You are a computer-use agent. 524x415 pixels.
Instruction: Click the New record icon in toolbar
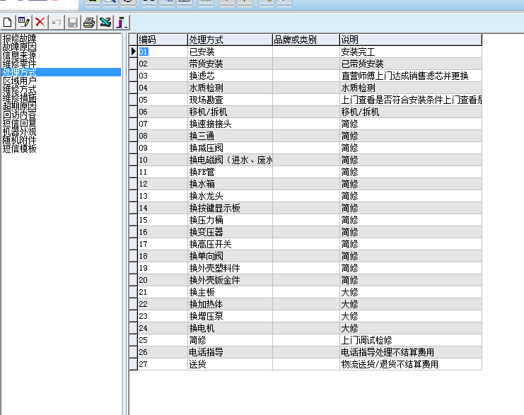(8, 23)
